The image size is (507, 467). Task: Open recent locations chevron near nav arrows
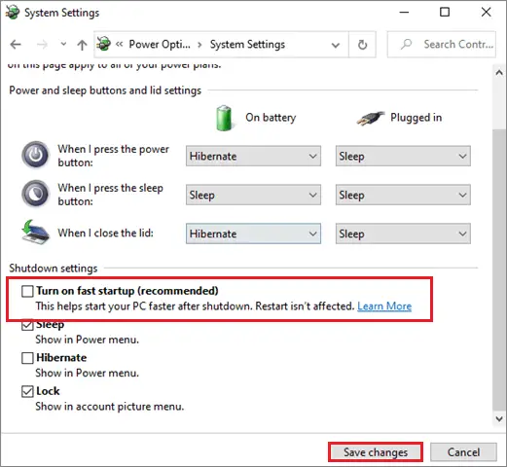pyautogui.click(x=63, y=44)
